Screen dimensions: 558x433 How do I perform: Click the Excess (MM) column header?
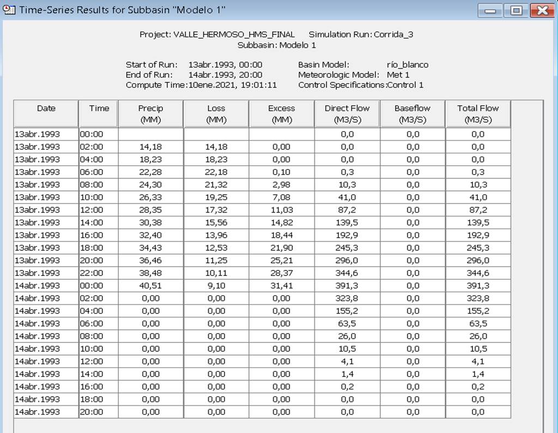[x=281, y=113]
